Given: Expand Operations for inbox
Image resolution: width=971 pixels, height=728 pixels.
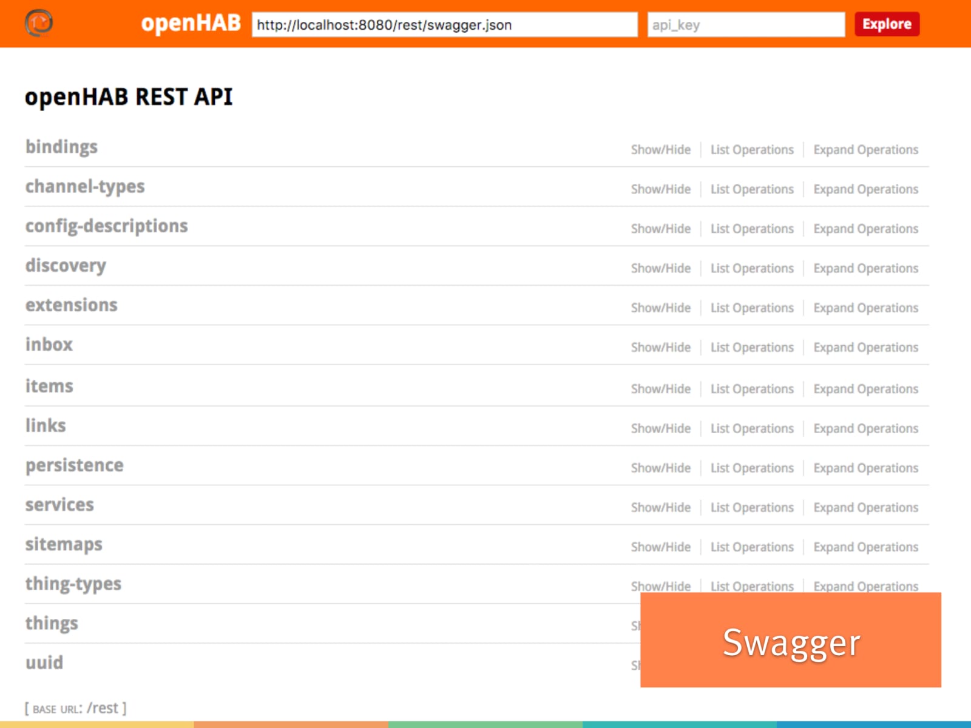Looking at the screenshot, I should coord(866,348).
